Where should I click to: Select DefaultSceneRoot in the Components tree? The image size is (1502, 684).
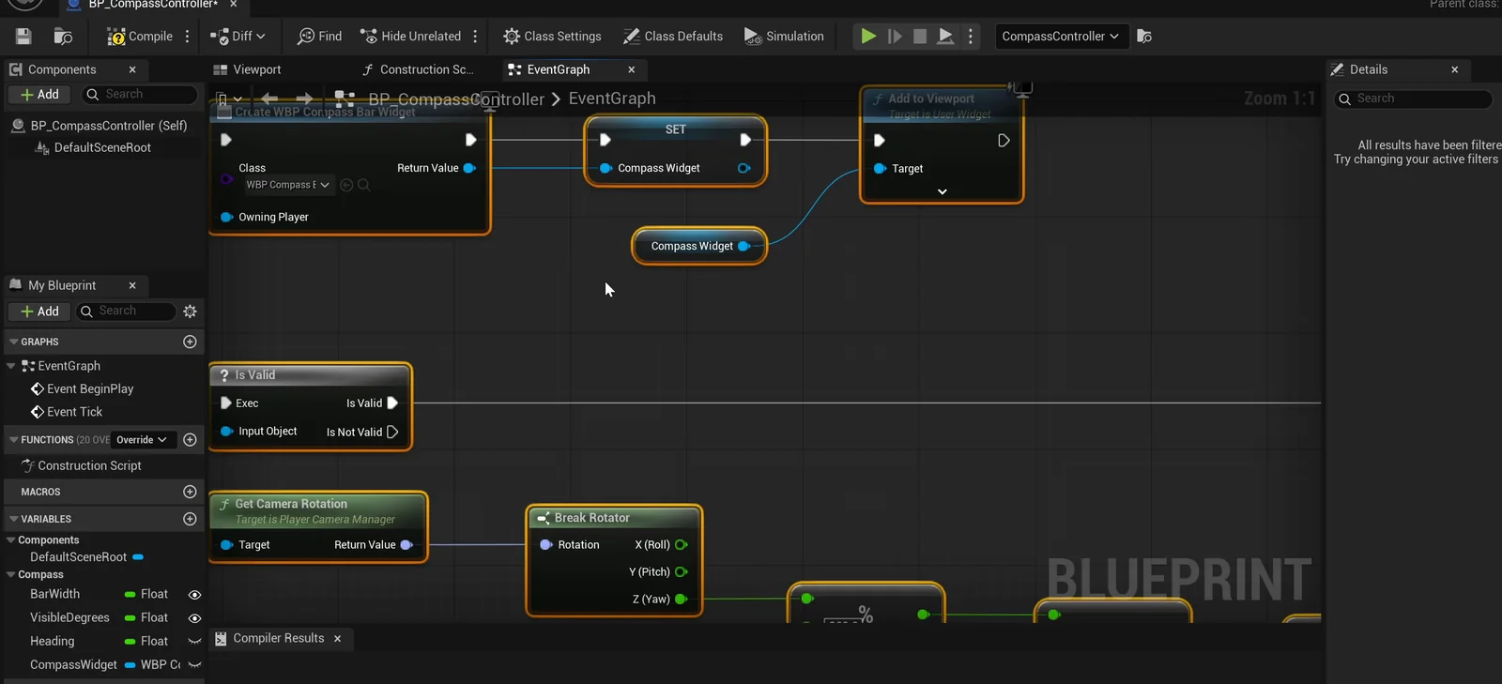[x=102, y=147]
